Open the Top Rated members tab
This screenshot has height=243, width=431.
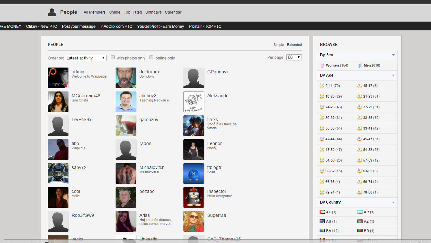click(x=133, y=12)
